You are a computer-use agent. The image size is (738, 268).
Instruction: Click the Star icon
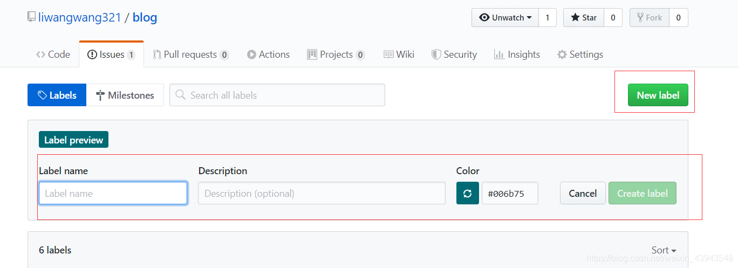tap(575, 18)
